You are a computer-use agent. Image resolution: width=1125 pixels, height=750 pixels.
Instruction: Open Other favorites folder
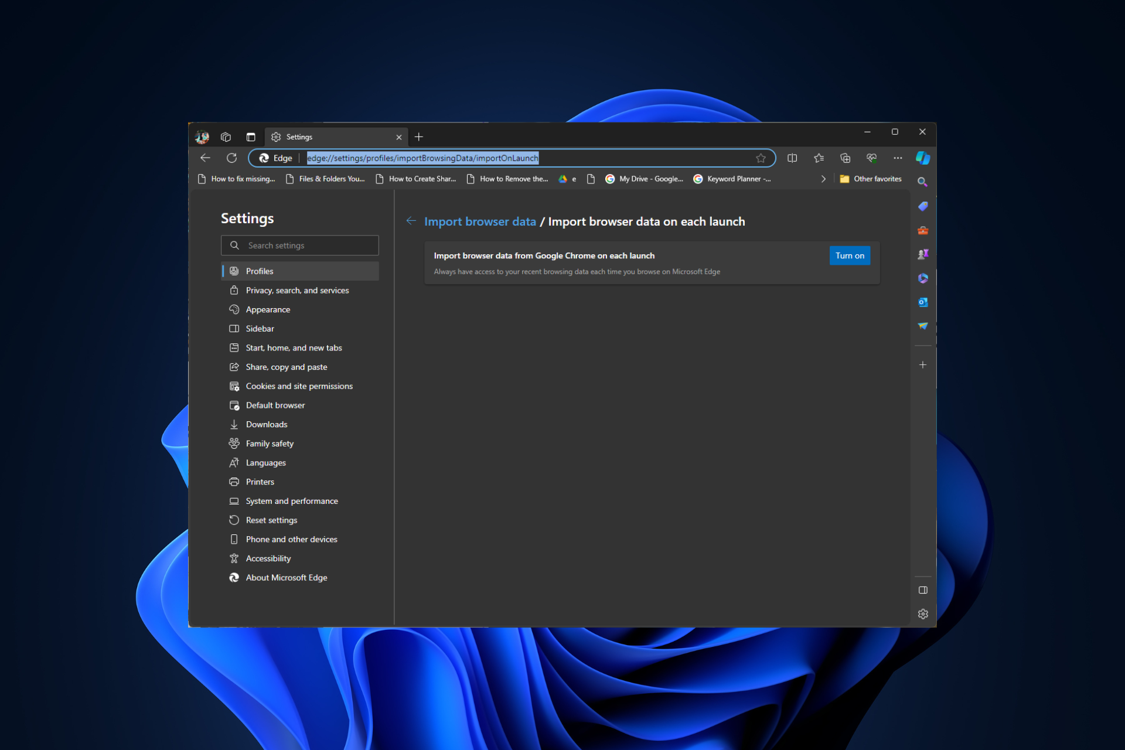(871, 179)
